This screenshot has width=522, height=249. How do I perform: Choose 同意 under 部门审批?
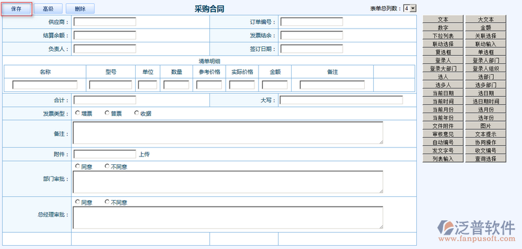(77, 166)
